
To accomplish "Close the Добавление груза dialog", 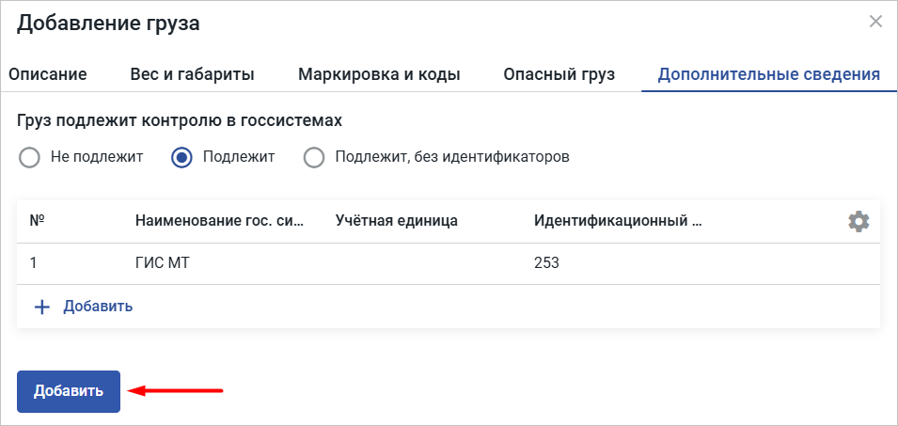I will (875, 23).
